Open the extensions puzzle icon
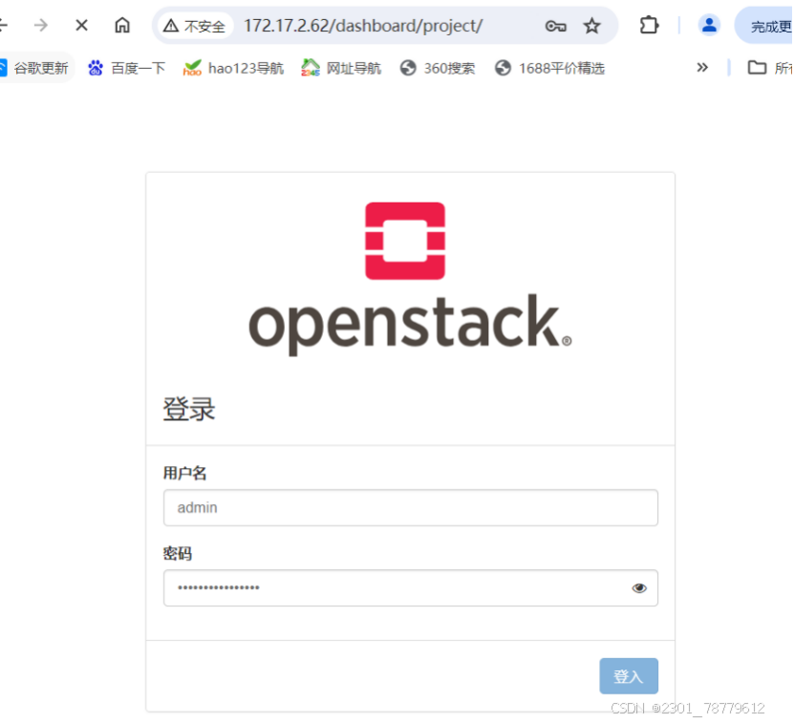This screenshot has height=723, width=794. pyautogui.click(x=649, y=25)
